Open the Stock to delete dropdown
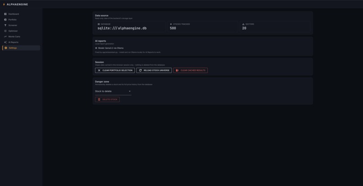 pos(113,91)
